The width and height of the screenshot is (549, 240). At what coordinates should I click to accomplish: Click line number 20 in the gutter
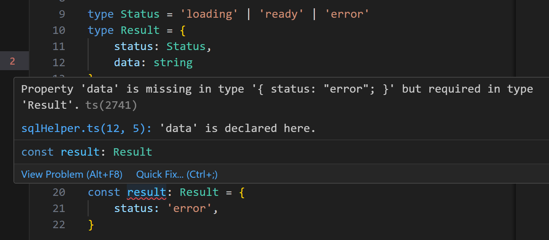(59, 192)
